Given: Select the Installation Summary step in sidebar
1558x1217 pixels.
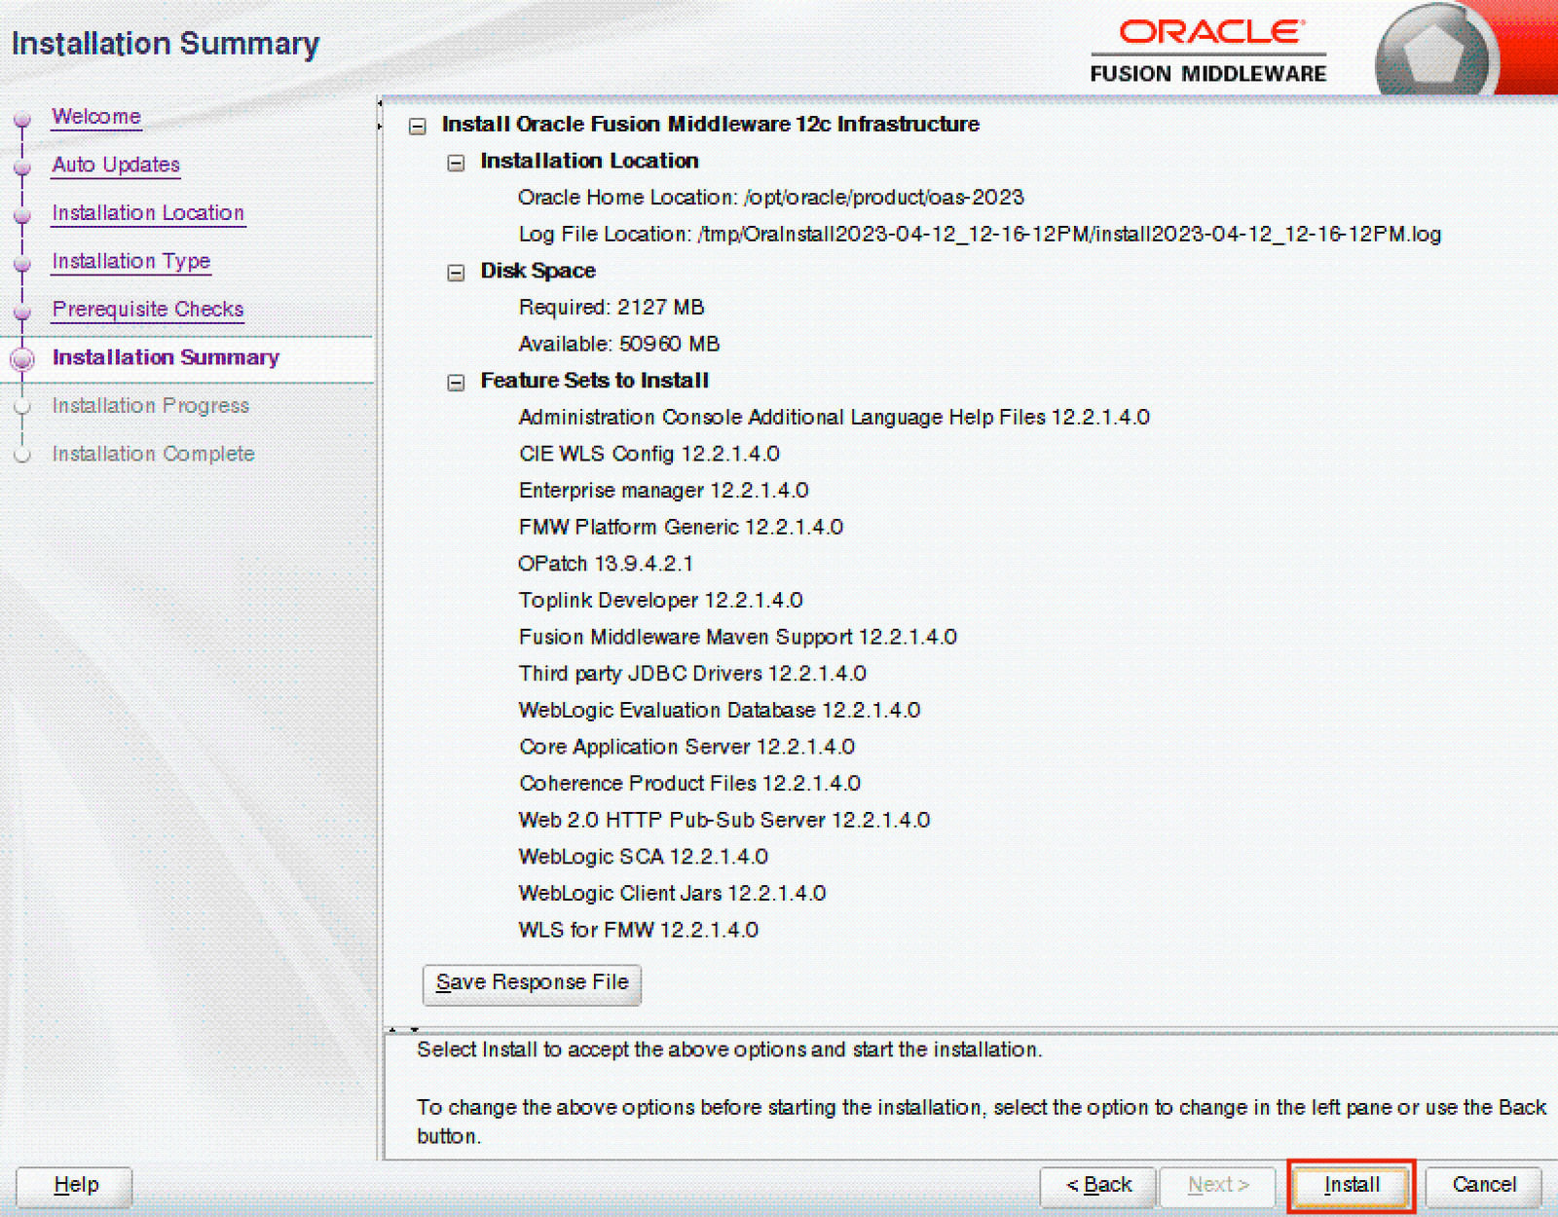Looking at the screenshot, I should (x=166, y=357).
